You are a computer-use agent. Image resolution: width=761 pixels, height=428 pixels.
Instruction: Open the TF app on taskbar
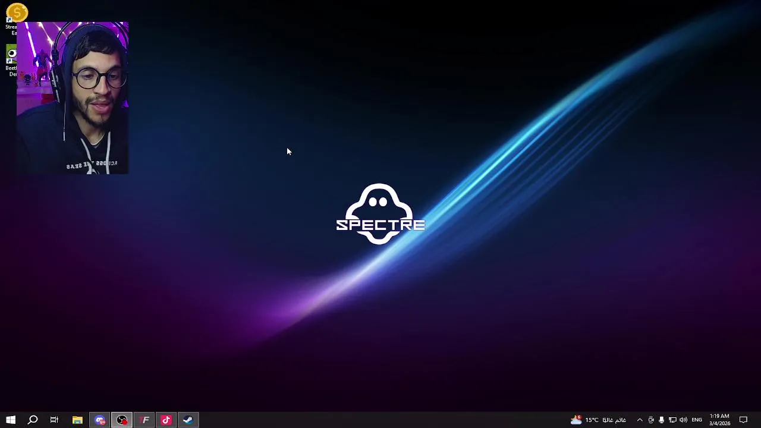(x=144, y=420)
